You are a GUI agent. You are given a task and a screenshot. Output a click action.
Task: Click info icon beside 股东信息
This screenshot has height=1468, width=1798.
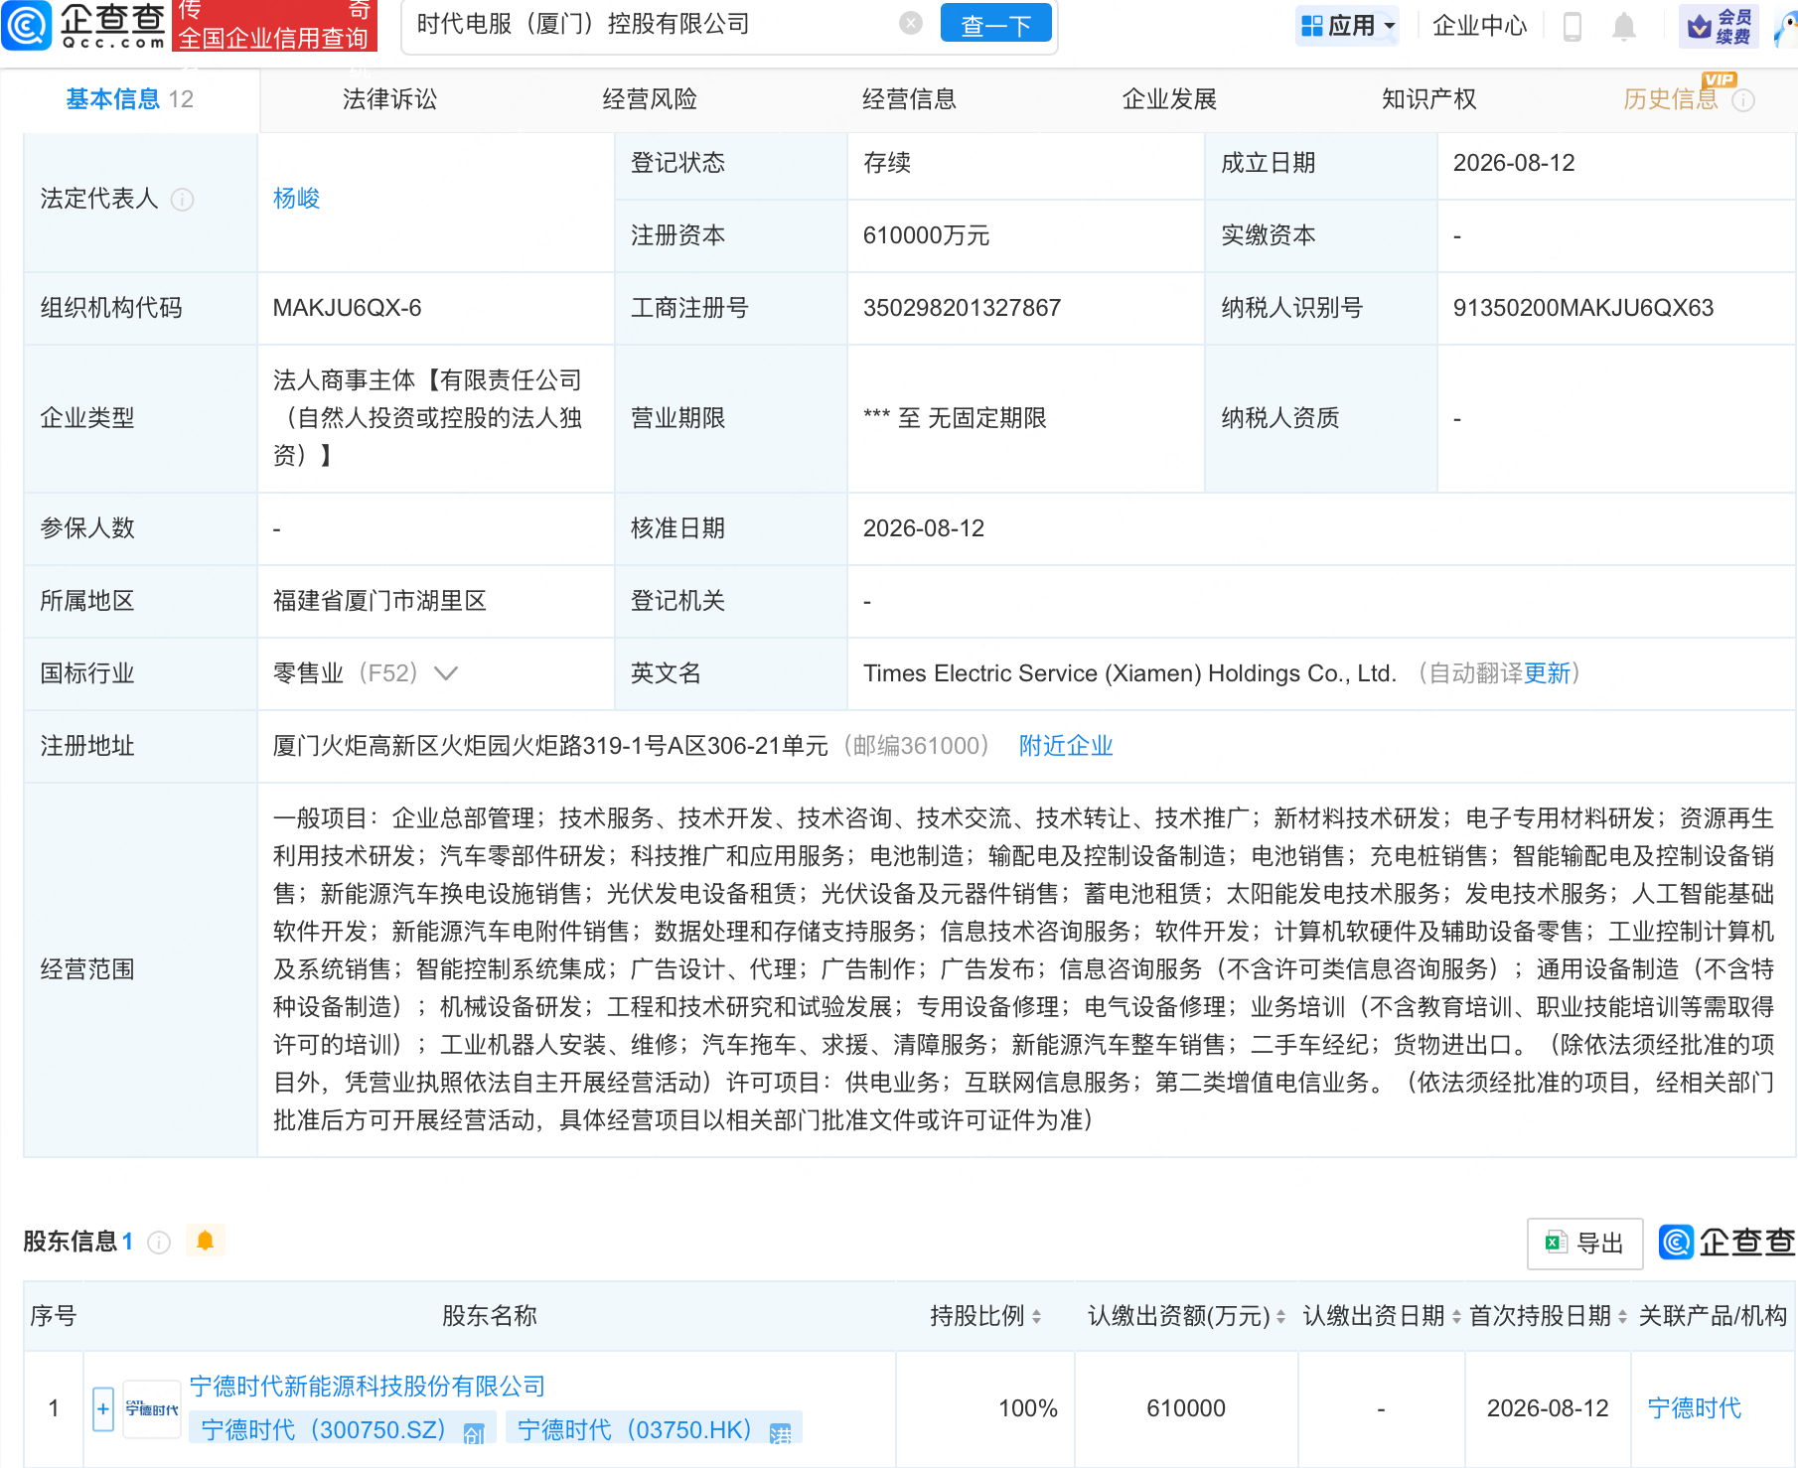pos(159,1243)
